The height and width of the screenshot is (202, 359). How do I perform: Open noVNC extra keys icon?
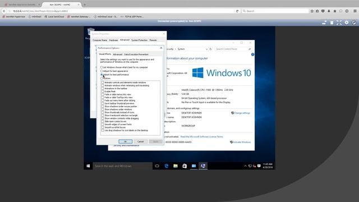click(x=324, y=22)
